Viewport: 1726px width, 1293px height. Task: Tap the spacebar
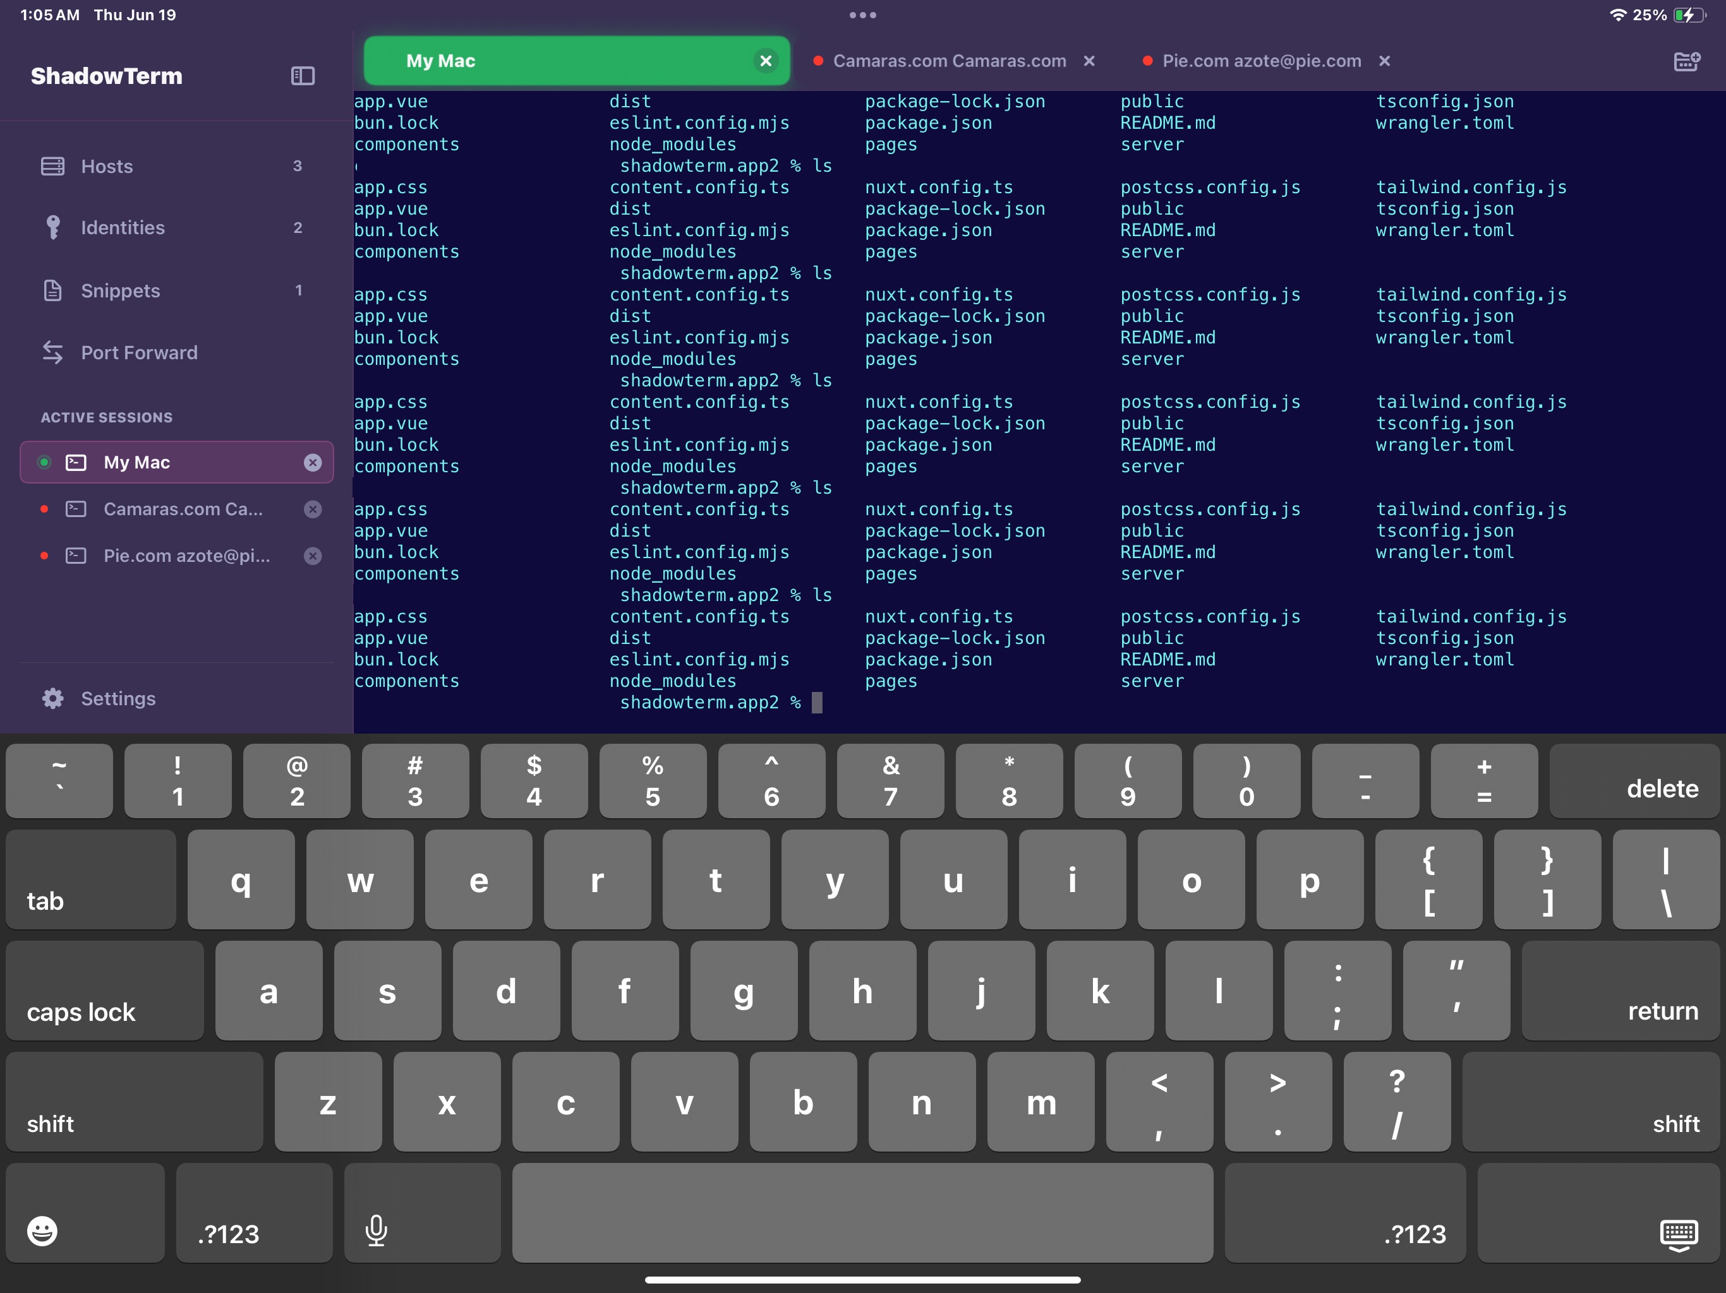[x=863, y=1213]
